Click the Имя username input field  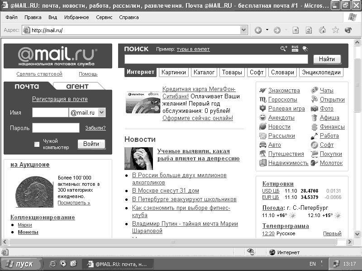[50, 112]
